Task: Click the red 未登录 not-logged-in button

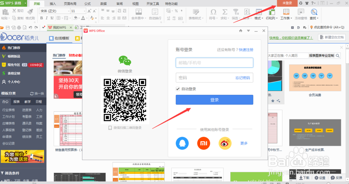Action: (x=287, y=3)
